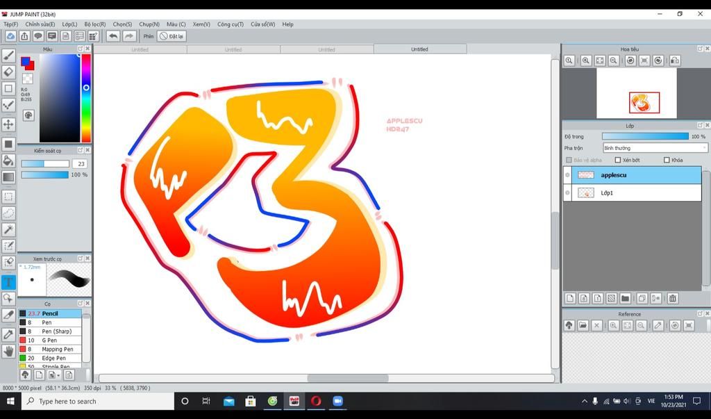Select the Brush tool in the left toolbox

pyautogui.click(x=8, y=56)
